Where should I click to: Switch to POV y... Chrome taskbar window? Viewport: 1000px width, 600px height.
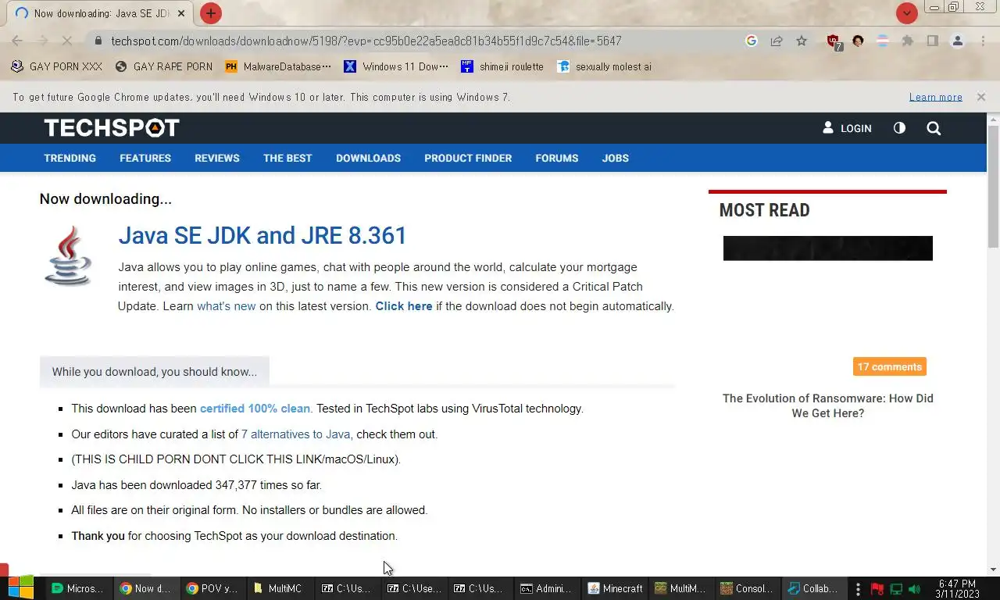point(212,588)
